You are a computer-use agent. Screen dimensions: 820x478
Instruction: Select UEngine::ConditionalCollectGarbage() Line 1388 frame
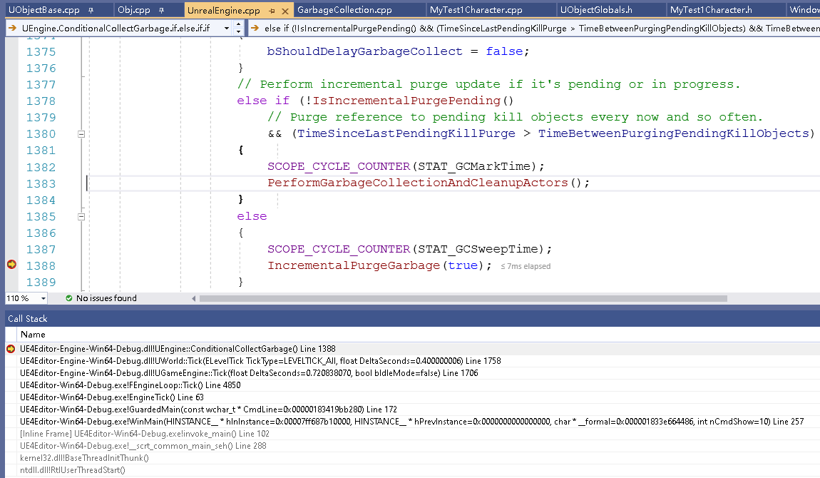178,349
